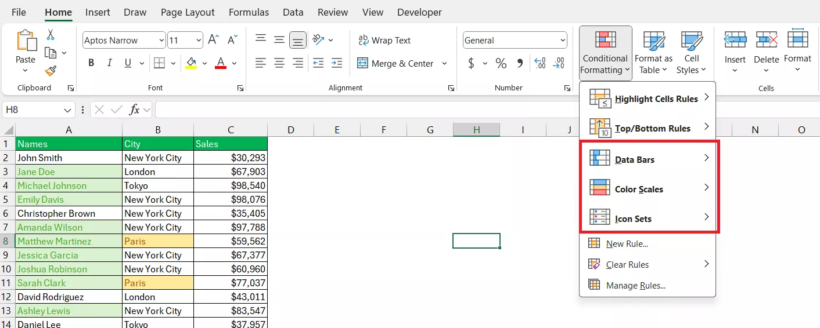Screen dimensions: 820x328
Task: Open the Name Box dropdown showing H8
Action: pos(68,110)
